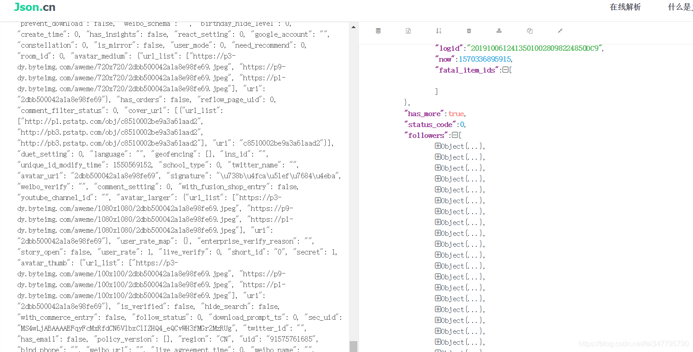Expand the fifth Object under followers

click(438, 190)
